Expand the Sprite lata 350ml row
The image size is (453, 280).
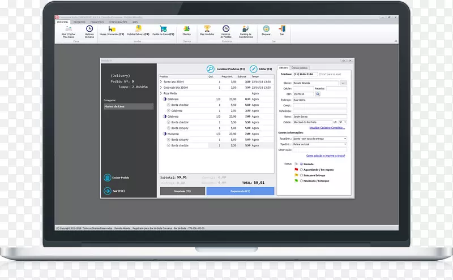click(x=161, y=82)
